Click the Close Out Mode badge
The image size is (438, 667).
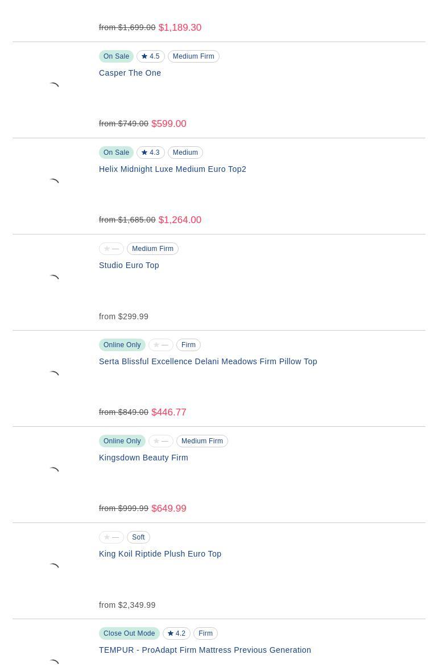click(x=129, y=633)
